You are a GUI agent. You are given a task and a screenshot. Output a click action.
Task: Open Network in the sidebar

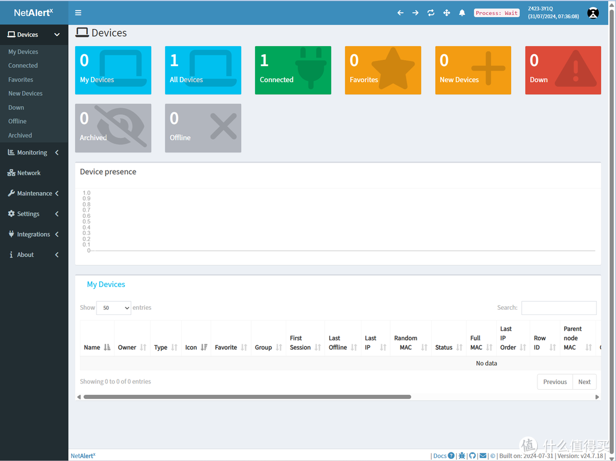coord(29,173)
